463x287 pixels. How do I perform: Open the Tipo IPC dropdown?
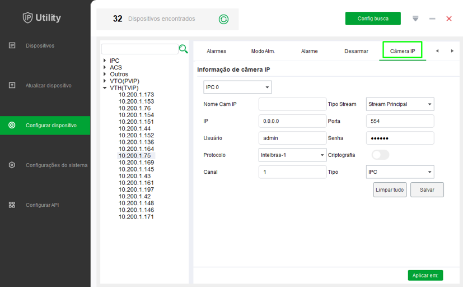tap(400, 172)
